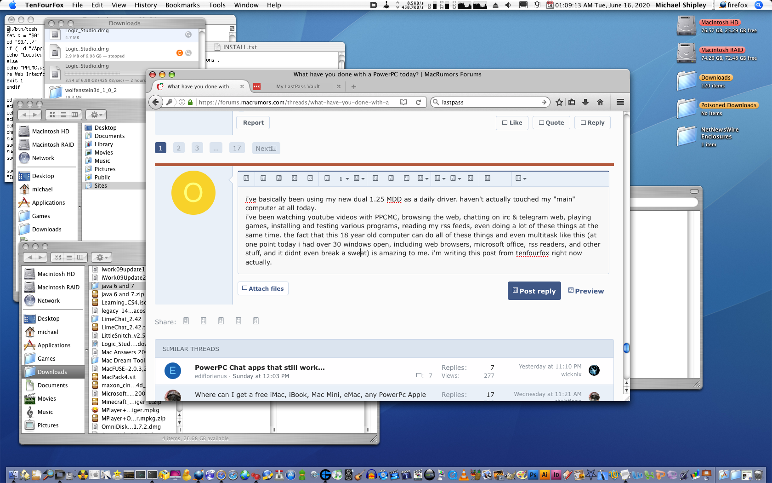The image size is (772, 483).
Task: Open Spotlight search in menu bar
Action: [759, 5]
